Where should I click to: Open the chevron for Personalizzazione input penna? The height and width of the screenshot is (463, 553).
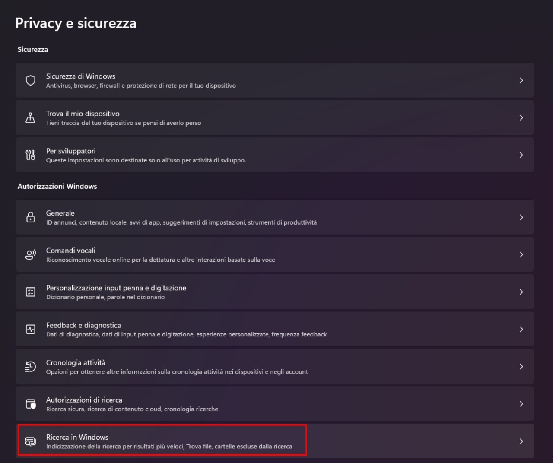(x=521, y=292)
